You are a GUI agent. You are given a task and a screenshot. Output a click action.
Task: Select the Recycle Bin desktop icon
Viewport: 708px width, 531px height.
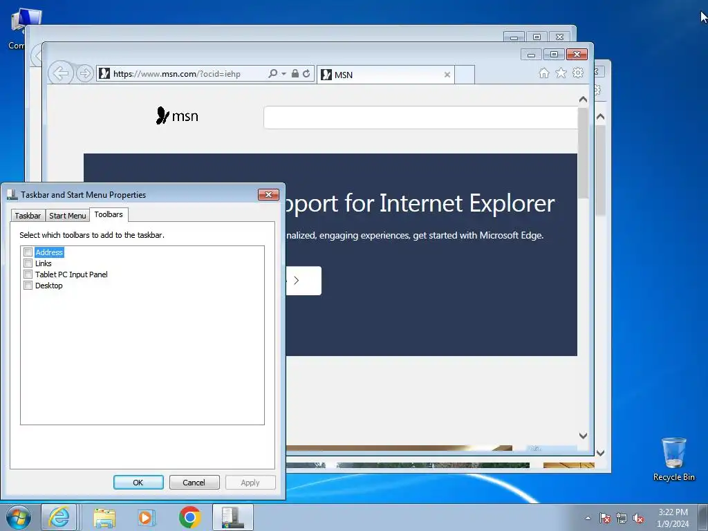673,459
